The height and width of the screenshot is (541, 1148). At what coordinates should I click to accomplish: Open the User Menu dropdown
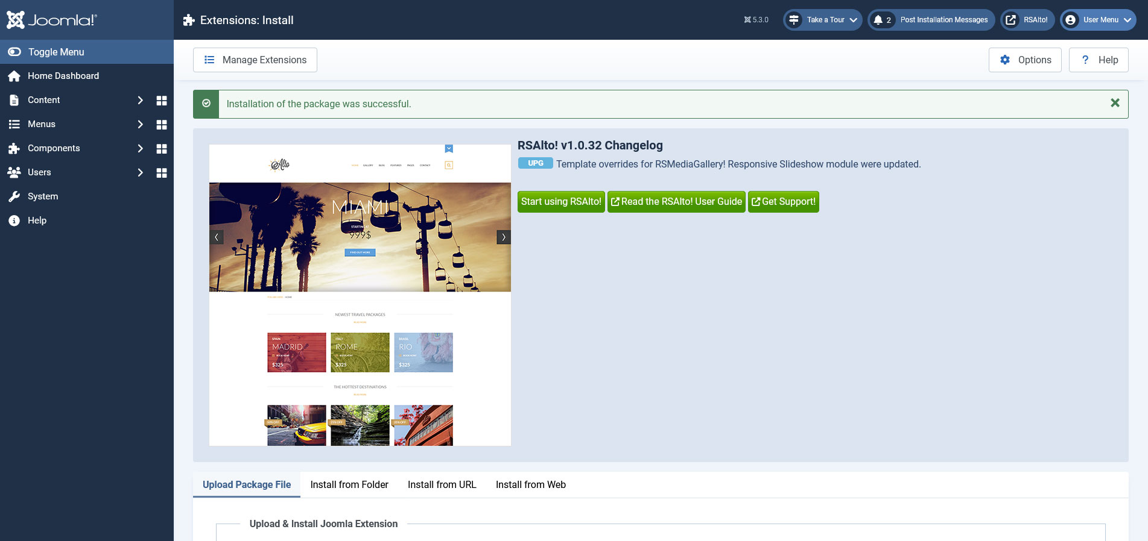[x=1098, y=20]
